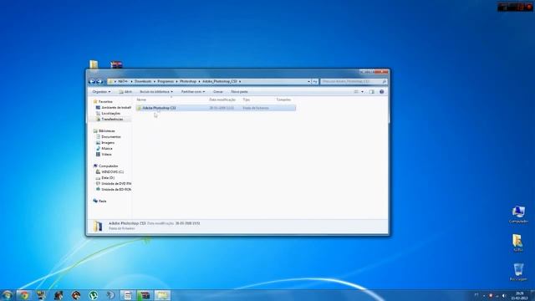The image size is (535, 301).
Task: Open uTorrent from the taskbar
Action: [93, 295]
